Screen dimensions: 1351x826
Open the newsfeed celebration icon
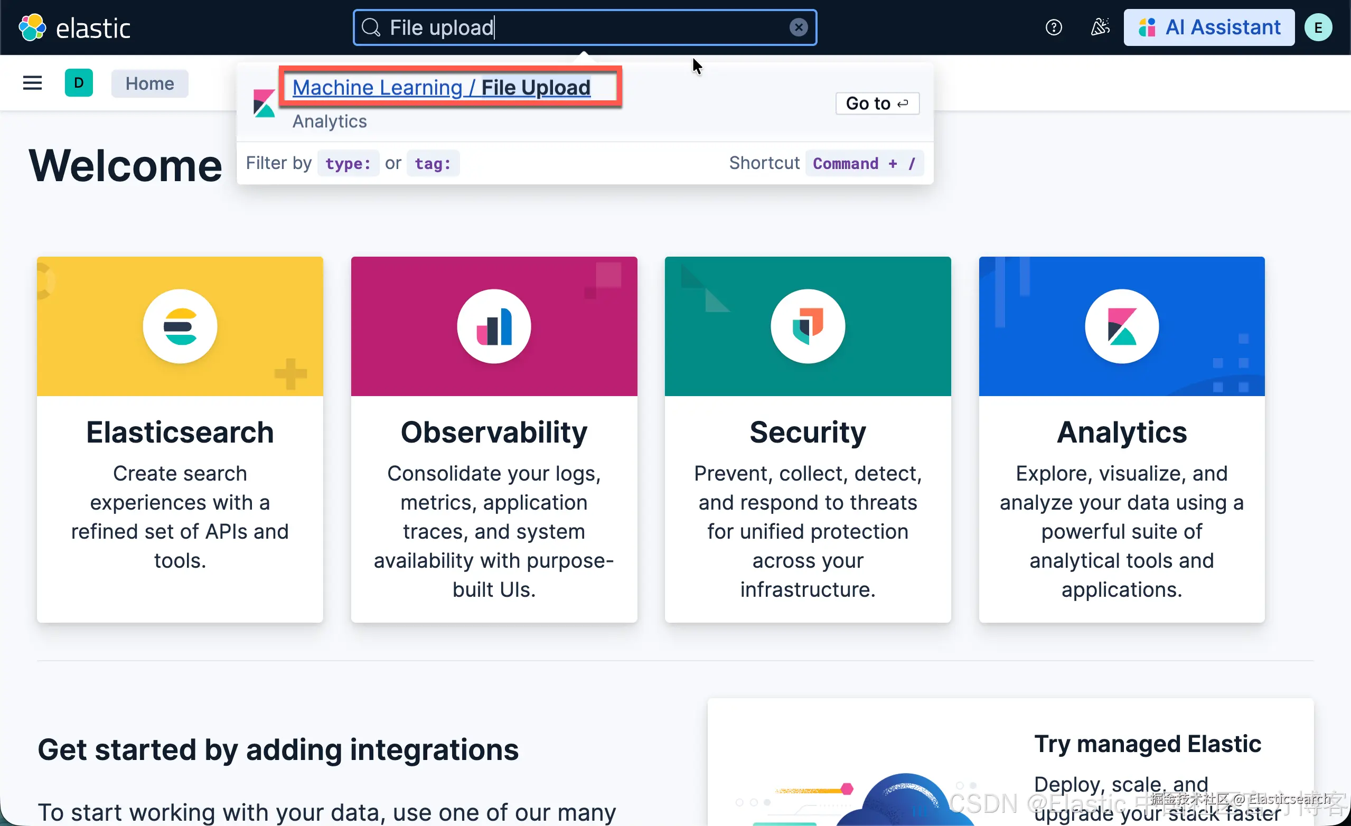pyautogui.click(x=1099, y=27)
